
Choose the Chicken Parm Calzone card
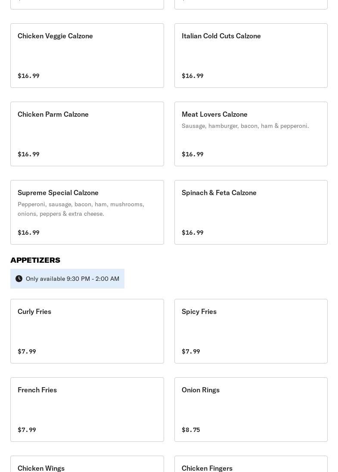tap(87, 134)
